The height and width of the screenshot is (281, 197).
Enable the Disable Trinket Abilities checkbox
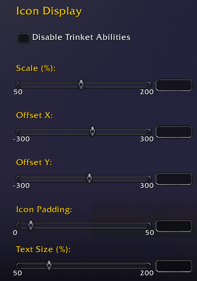23,38
